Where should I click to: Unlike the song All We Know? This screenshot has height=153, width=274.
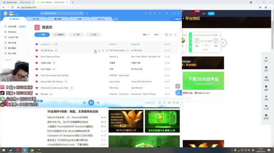click(x=37, y=50)
